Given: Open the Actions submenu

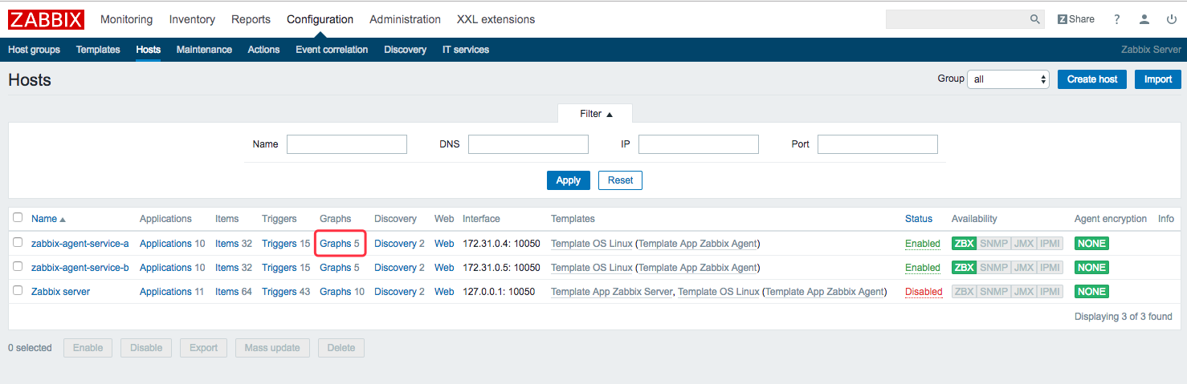Looking at the screenshot, I should (263, 50).
